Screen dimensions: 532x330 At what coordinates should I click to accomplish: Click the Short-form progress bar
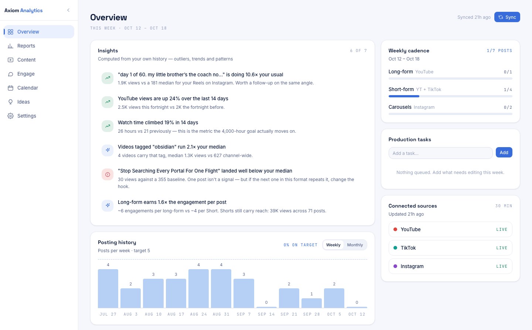tap(450, 96)
